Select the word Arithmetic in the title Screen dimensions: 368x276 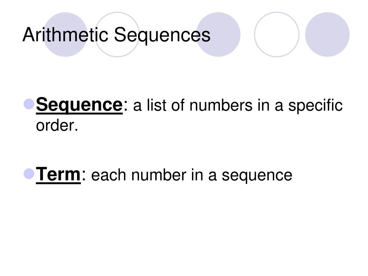[x=65, y=35]
